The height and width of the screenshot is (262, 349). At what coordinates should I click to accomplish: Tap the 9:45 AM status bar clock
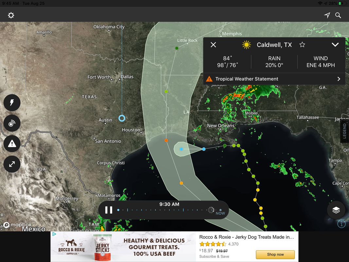(x=11, y=3)
